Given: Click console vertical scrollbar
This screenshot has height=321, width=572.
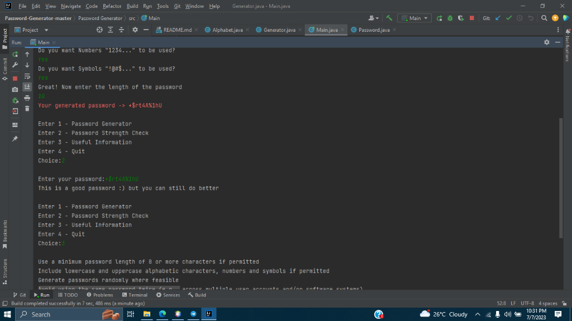Looking at the screenshot, I should [x=561, y=178].
